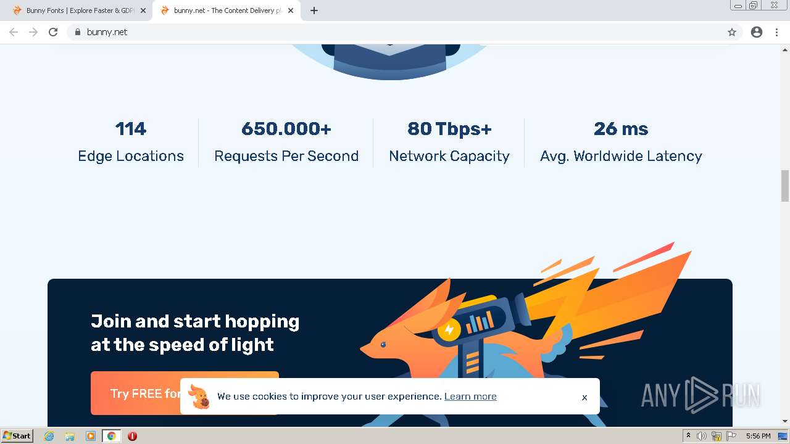Show hidden system tray icons
This screenshot has width=790, height=444.
(688, 436)
